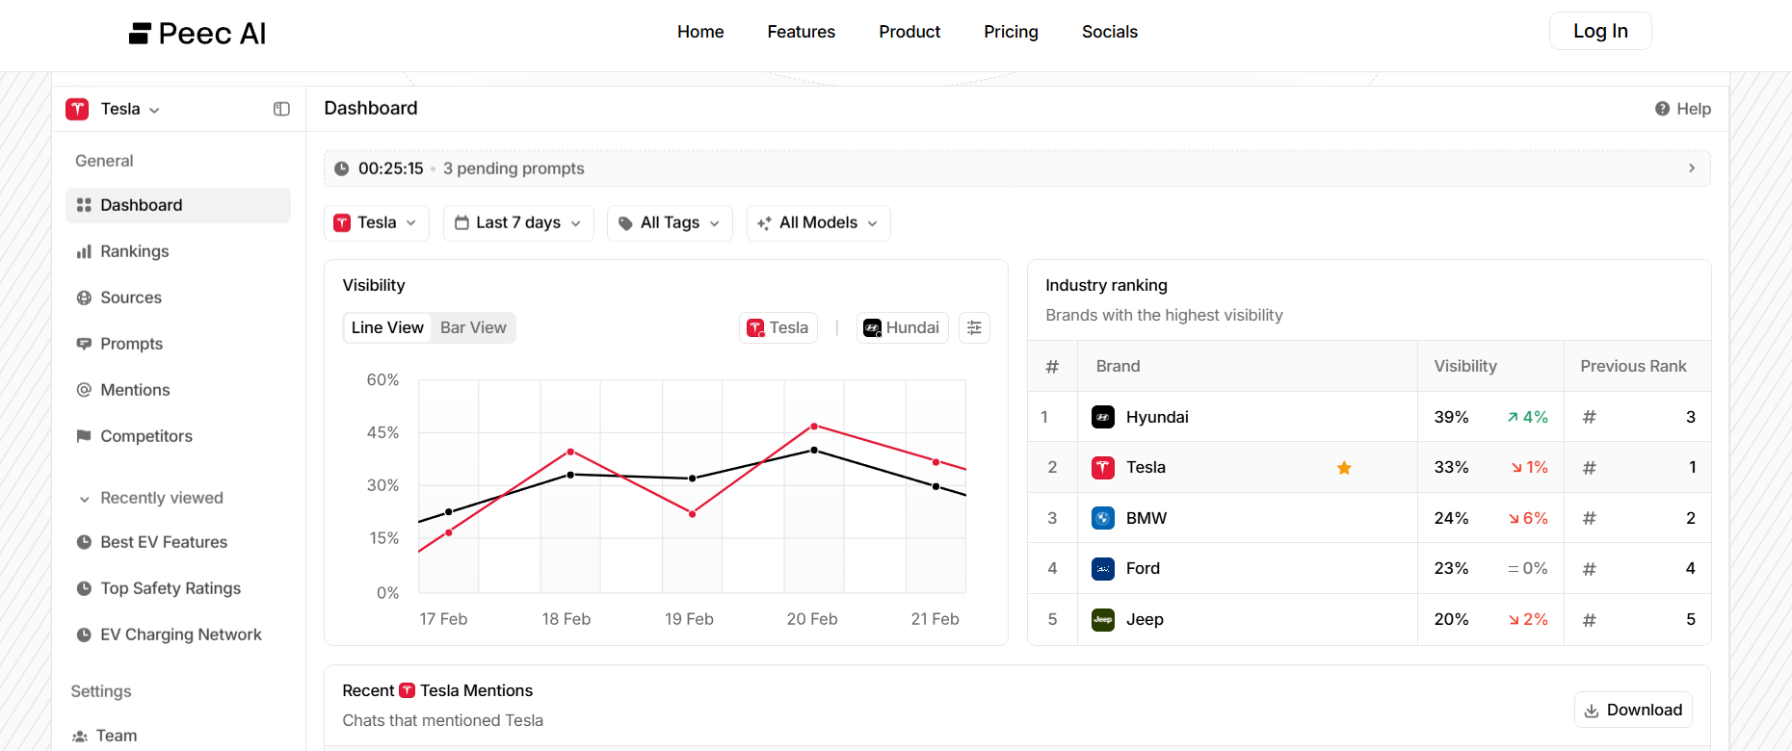Screen dimensions: 1792x751
Task: Open Features in top navigation
Action: coord(802,32)
